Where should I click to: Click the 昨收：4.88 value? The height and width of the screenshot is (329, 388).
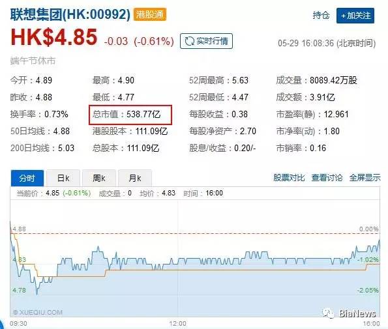click(31, 97)
